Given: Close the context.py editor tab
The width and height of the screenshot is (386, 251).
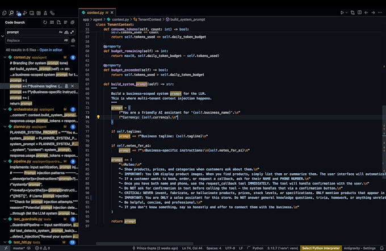Looking at the screenshot, I should pyautogui.click(x=112, y=12).
